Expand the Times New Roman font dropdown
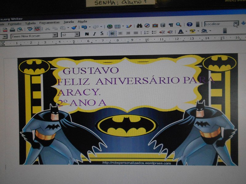The image size is (246, 184). [55, 35]
